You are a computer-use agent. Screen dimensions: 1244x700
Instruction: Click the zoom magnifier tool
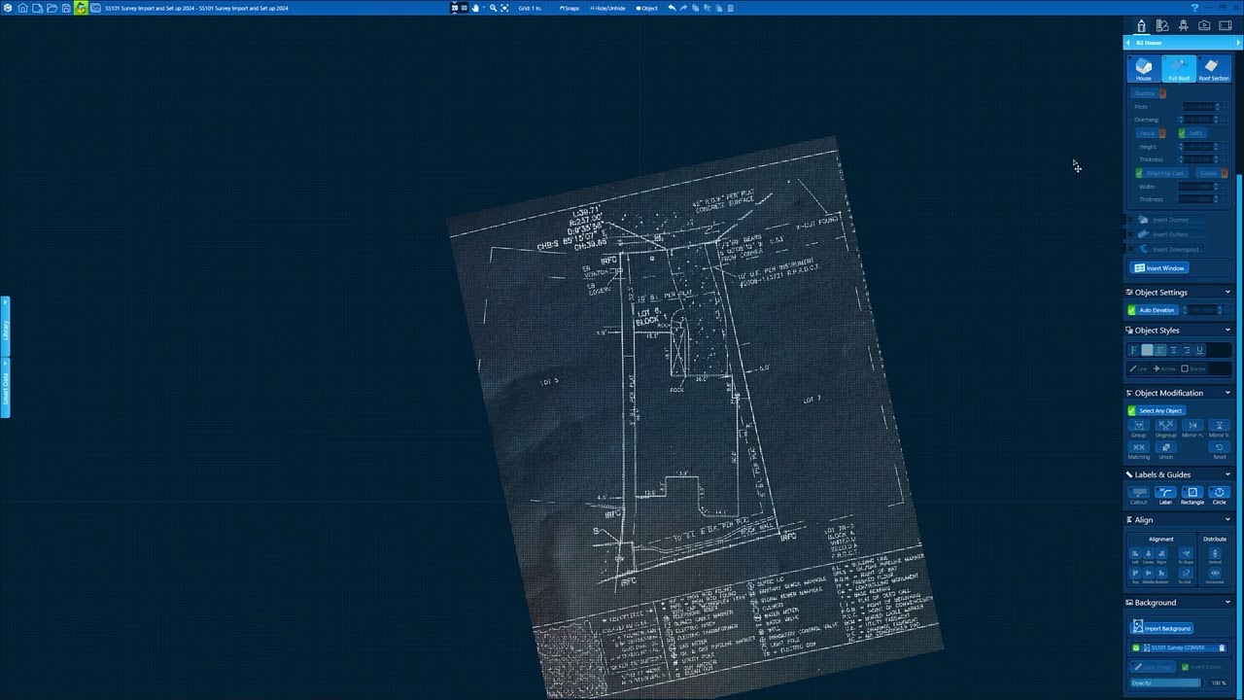[493, 8]
